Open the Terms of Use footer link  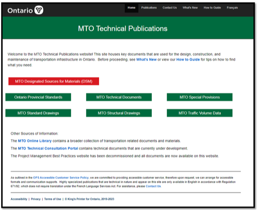(53, 199)
